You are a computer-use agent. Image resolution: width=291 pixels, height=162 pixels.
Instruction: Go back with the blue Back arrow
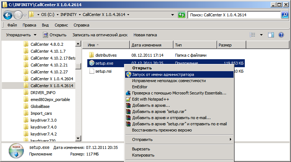tap(8, 15)
